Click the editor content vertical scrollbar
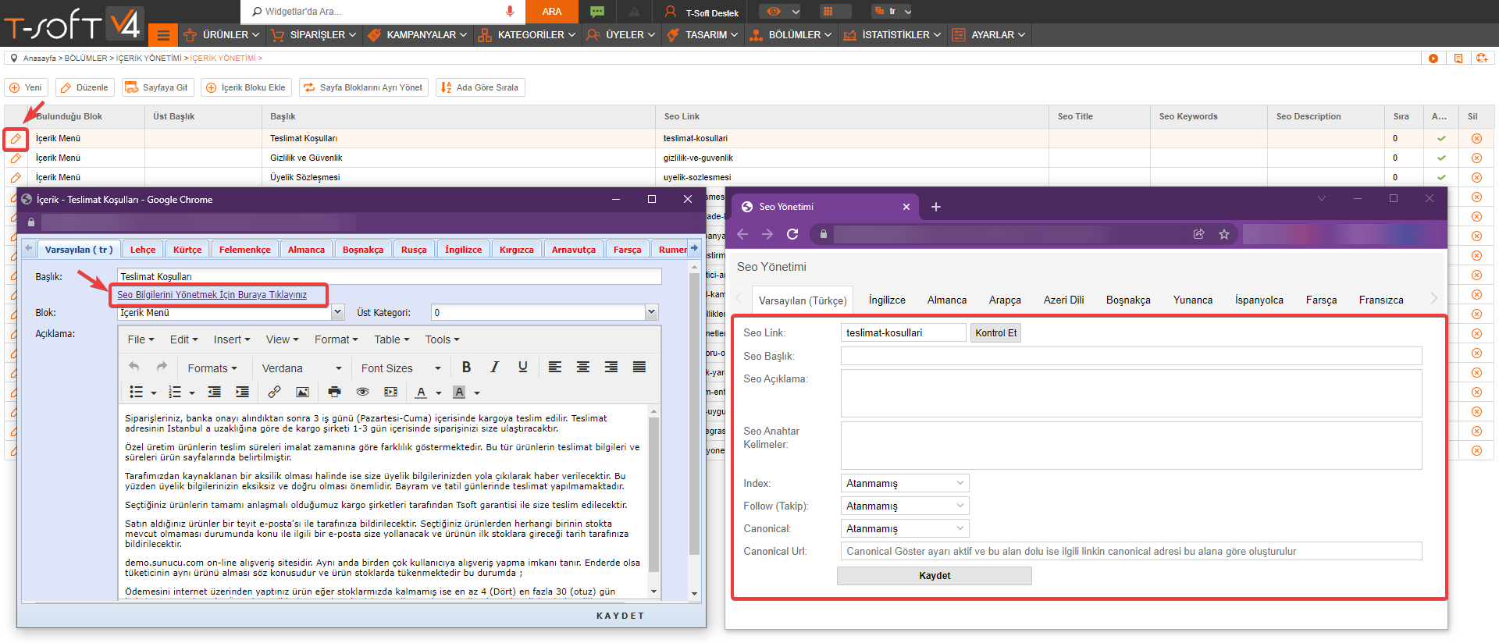This screenshot has width=1499, height=643. pos(653,496)
